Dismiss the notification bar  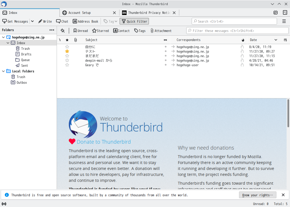(283, 195)
